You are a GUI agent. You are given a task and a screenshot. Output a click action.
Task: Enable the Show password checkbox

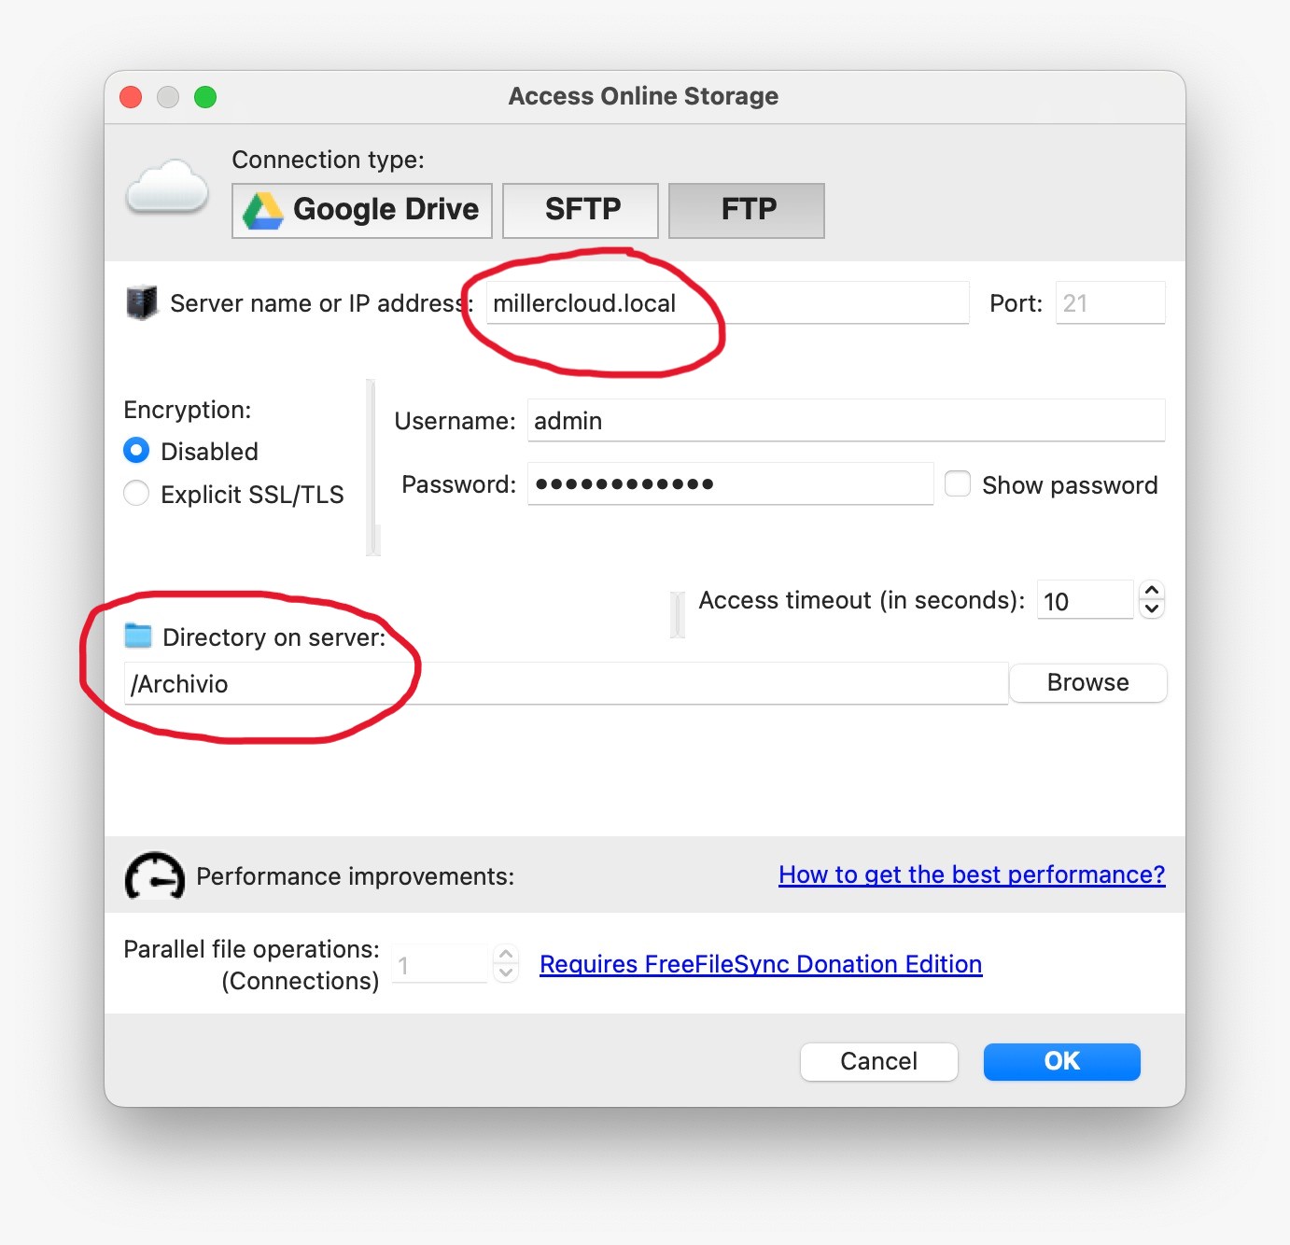click(958, 483)
